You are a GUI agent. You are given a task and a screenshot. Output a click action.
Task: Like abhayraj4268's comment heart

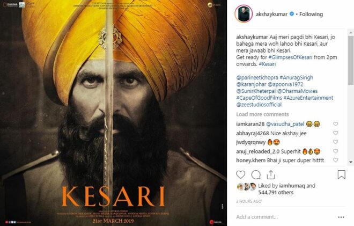pyautogui.click(x=335, y=133)
